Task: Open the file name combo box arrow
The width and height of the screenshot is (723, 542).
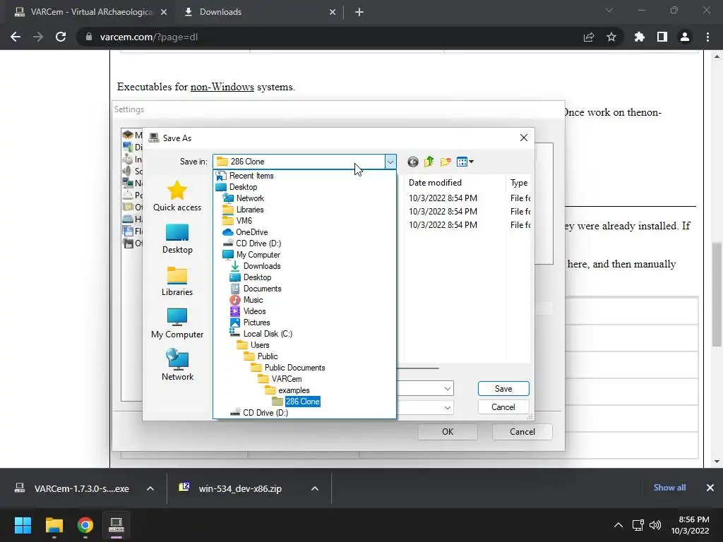Action: coord(447,389)
